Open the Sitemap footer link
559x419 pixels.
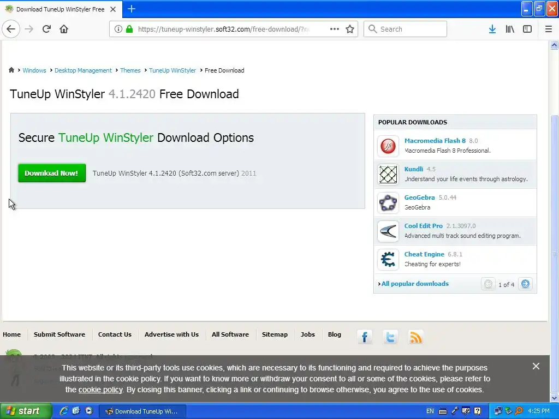click(x=275, y=334)
